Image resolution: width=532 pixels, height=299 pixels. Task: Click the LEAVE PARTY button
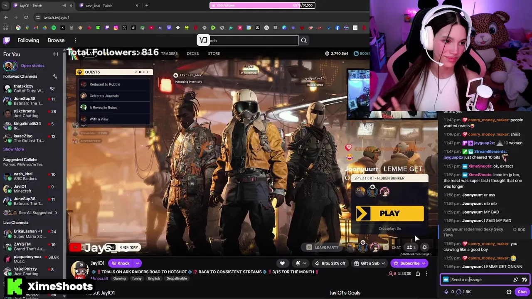pos(323,248)
